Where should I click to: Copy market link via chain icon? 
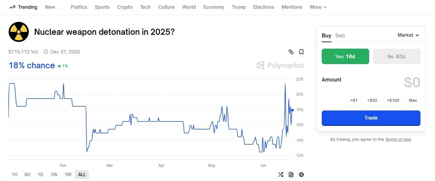291,52
